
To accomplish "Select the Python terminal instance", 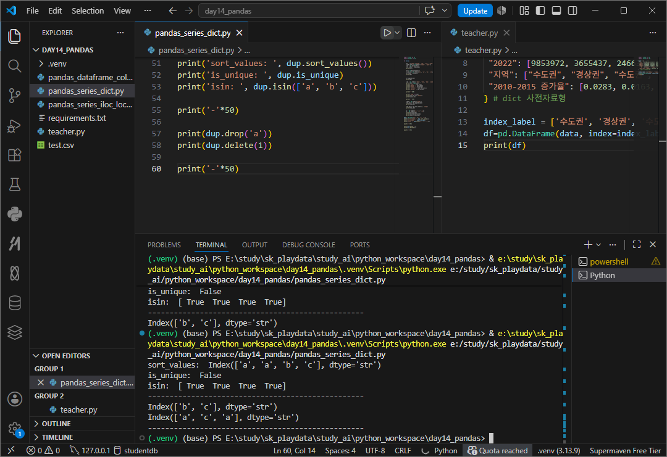I will click(x=619, y=275).
